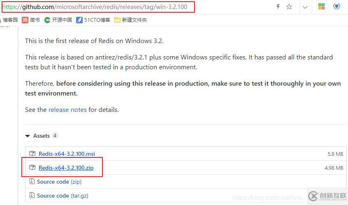Open the 开源中国 bookmark

pos(58,20)
